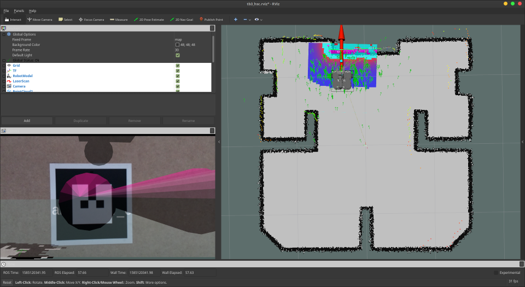Click the Global Options gear icon
This screenshot has height=287, width=525.
(x=9, y=34)
